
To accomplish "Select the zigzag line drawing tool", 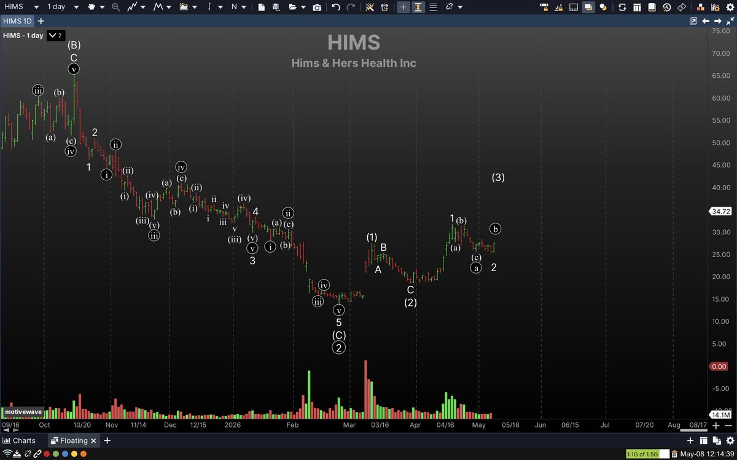I will pos(133,7).
